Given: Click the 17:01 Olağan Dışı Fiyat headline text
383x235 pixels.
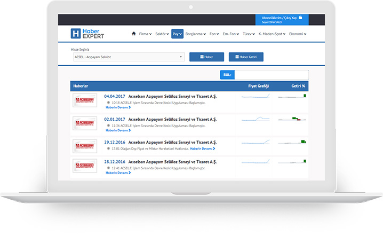Looking at the screenshot, I should (150, 148).
